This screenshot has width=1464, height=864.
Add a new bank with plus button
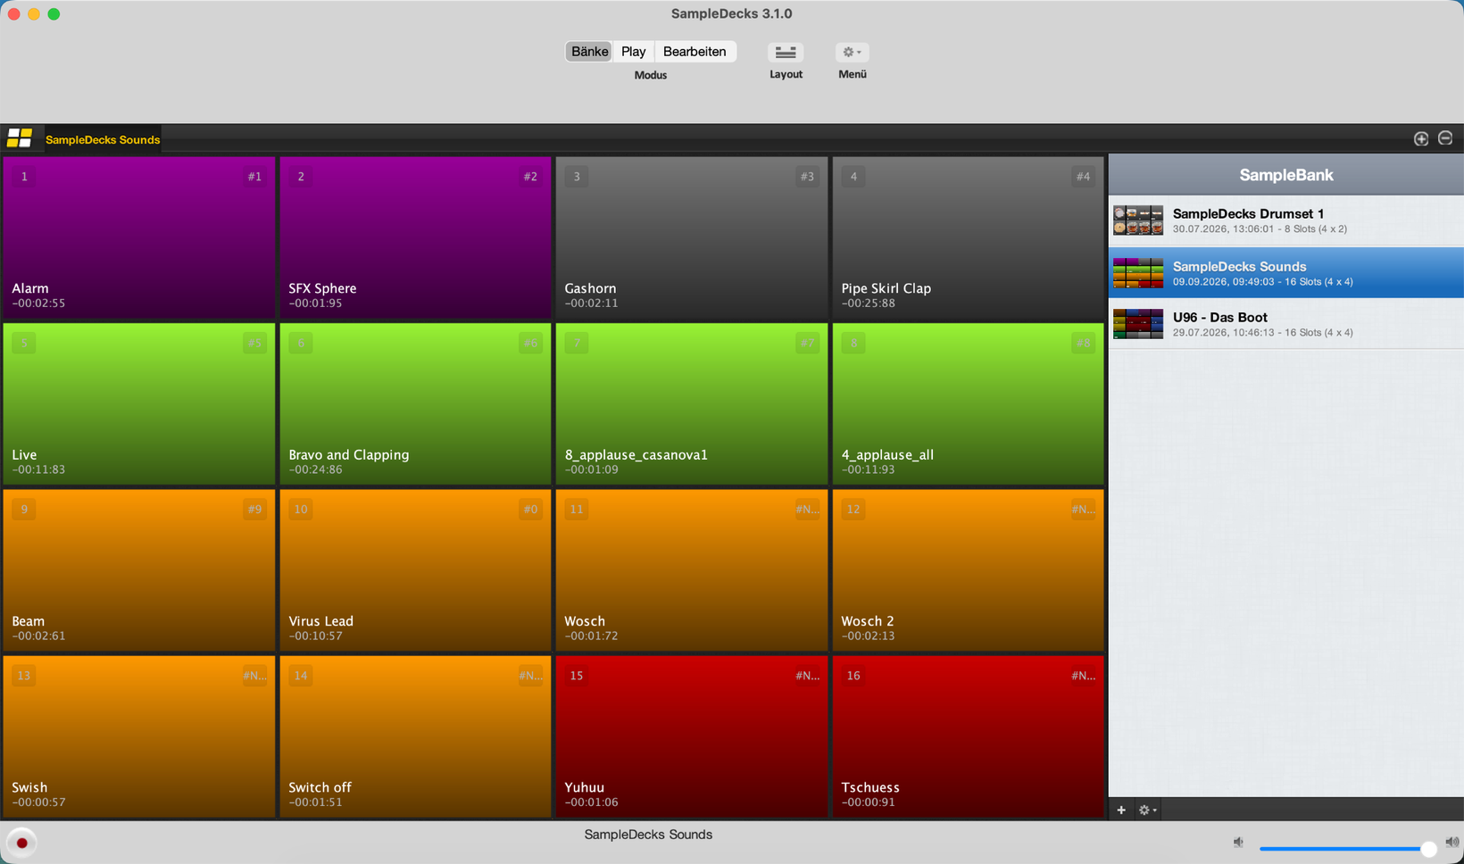click(1121, 810)
